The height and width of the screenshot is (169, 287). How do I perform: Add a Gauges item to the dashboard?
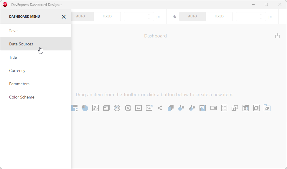coord(117,108)
